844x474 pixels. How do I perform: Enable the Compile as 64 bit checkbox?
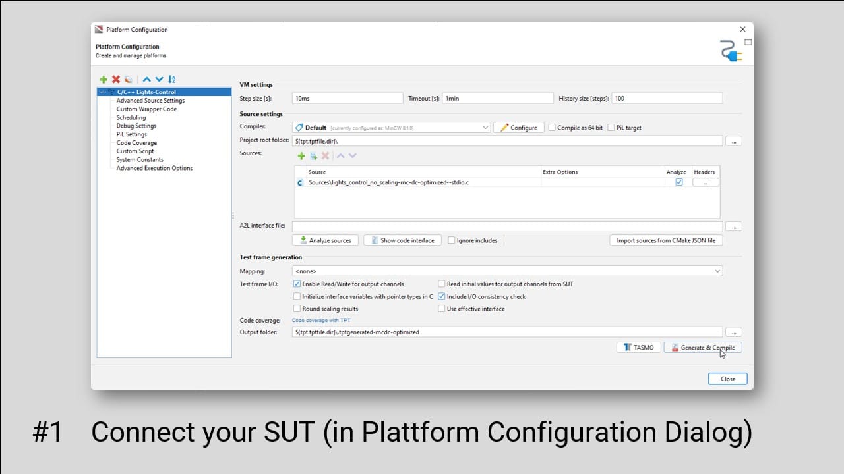click(552, 128)
